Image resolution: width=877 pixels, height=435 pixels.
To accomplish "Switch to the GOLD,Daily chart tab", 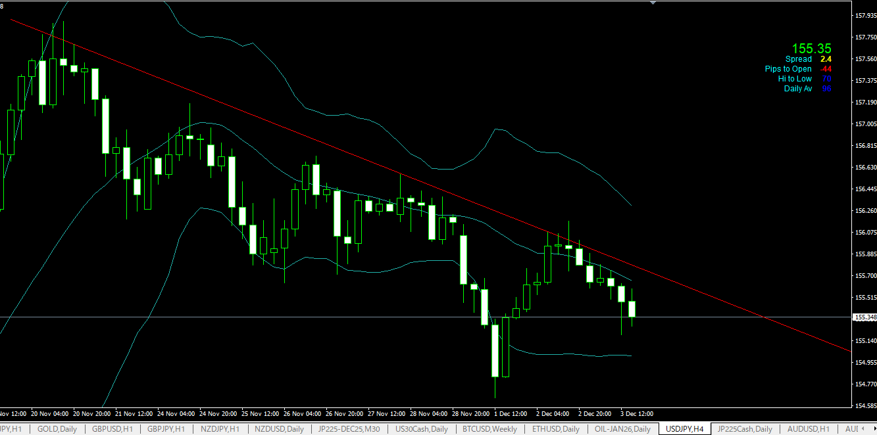I will tap(57, 429).
